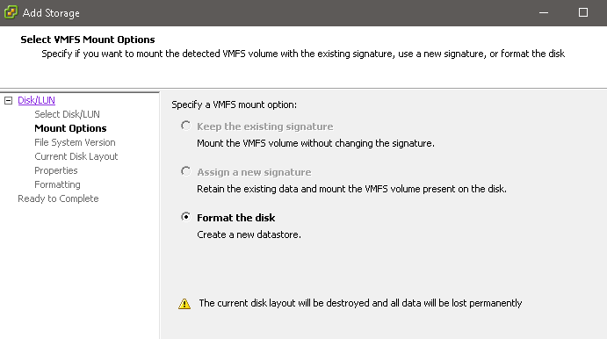Go to Formatting wizard step

57,184
